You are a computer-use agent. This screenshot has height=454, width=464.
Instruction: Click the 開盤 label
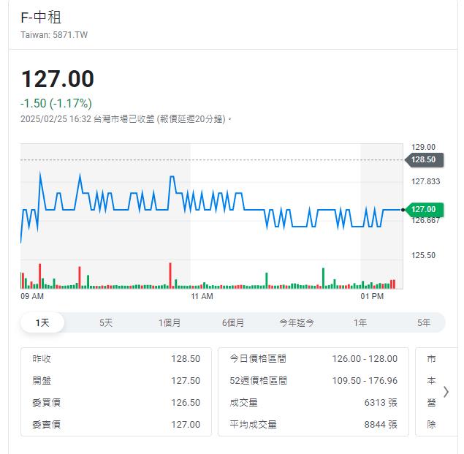pyautogui.click(x=42, y=381)
